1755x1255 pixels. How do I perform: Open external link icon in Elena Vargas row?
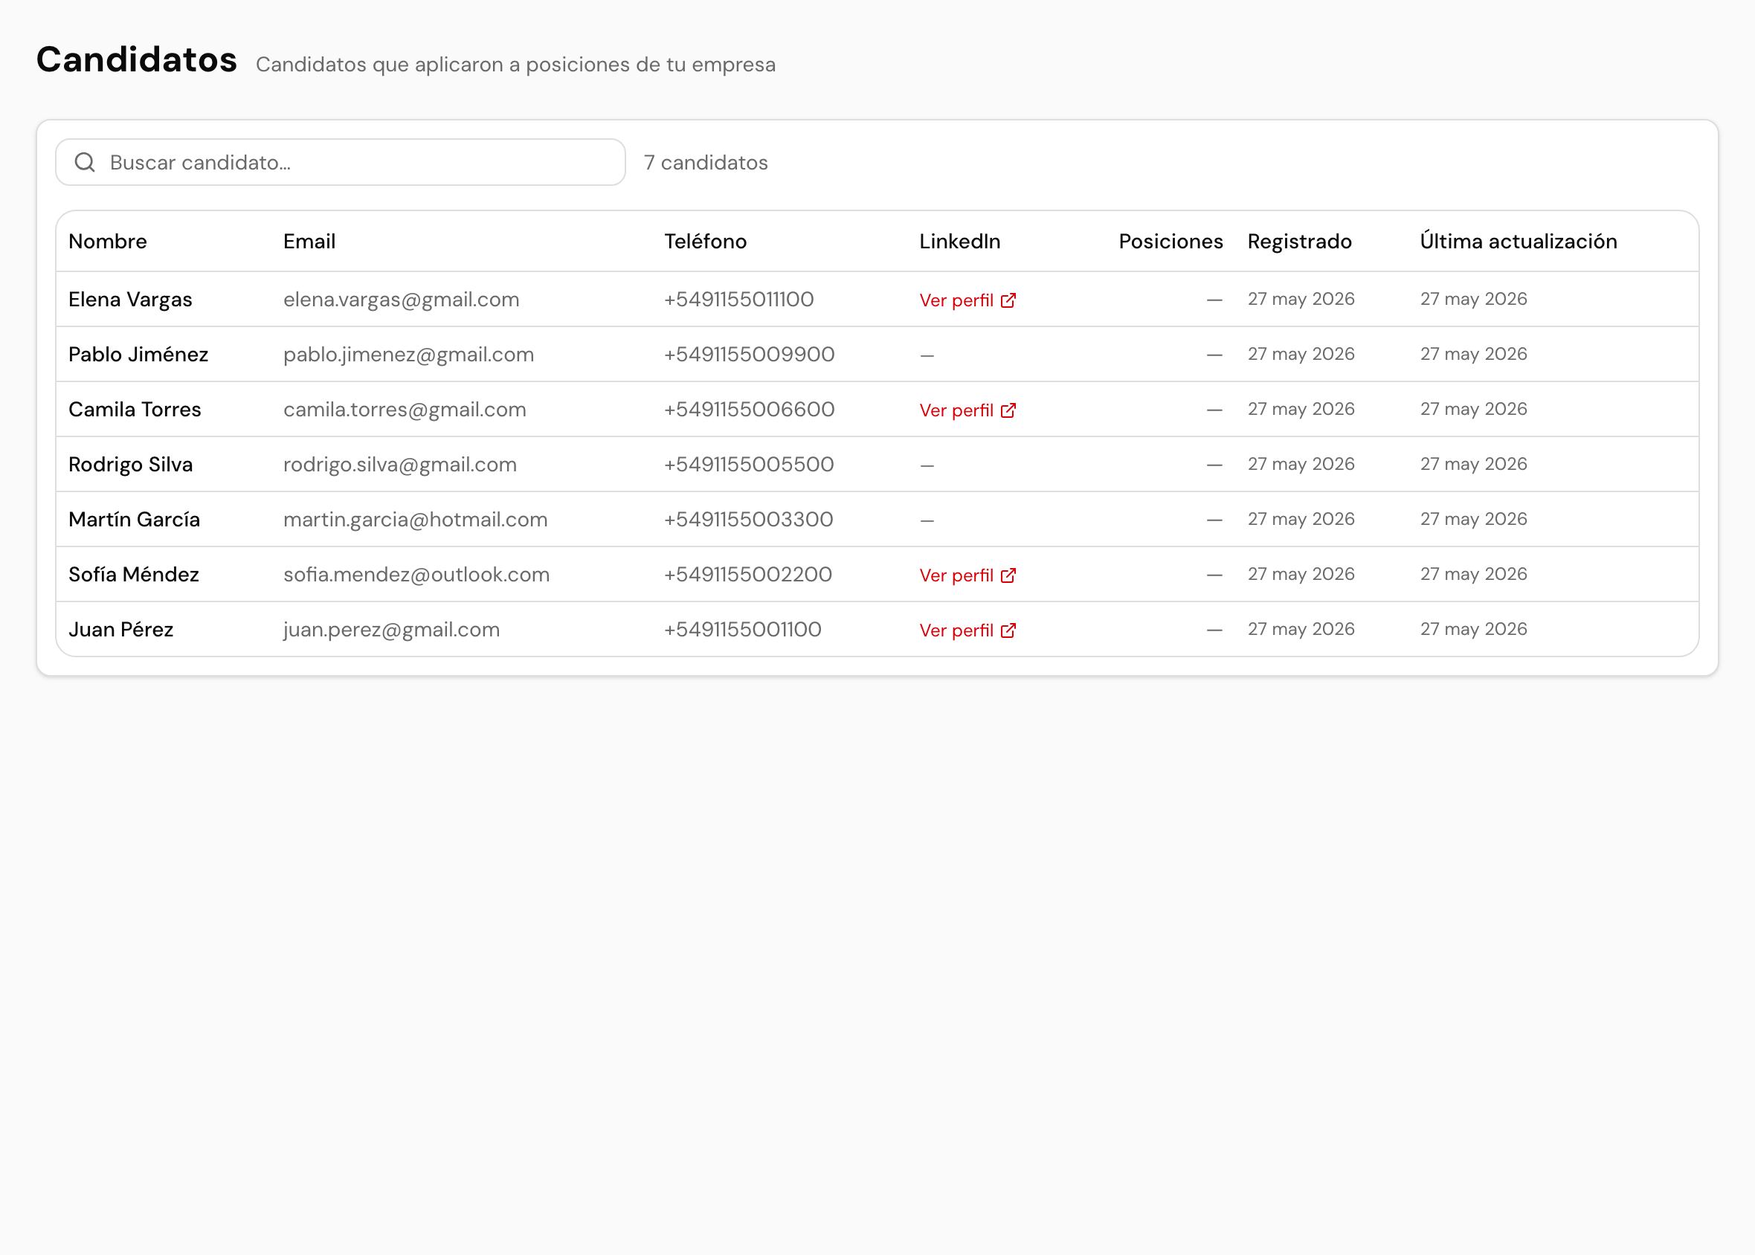pyautogui.click(x=1008, y=300)
